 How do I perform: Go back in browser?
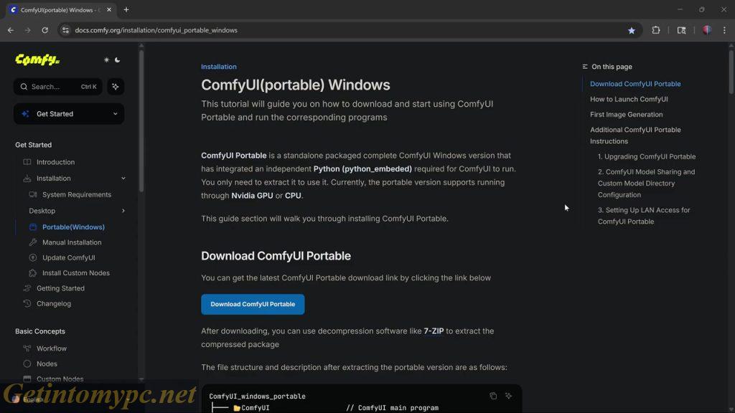(11, 30)
